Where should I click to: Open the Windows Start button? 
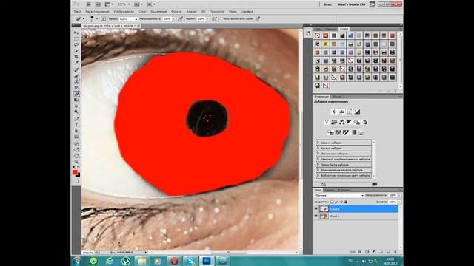77,261
